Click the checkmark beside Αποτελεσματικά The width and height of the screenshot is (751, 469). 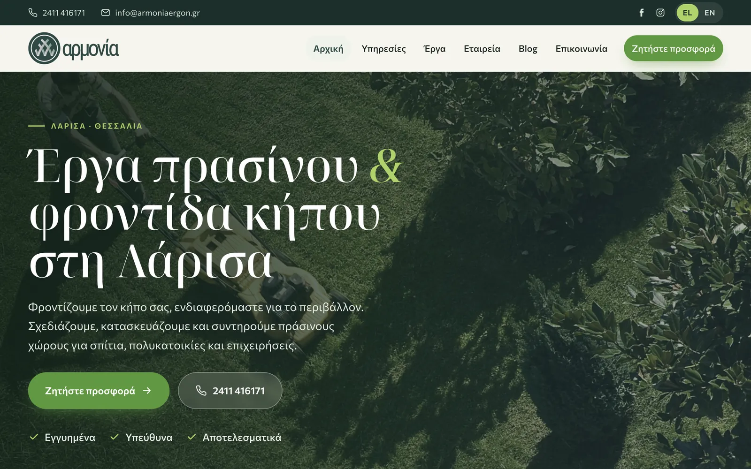[192, 437]
